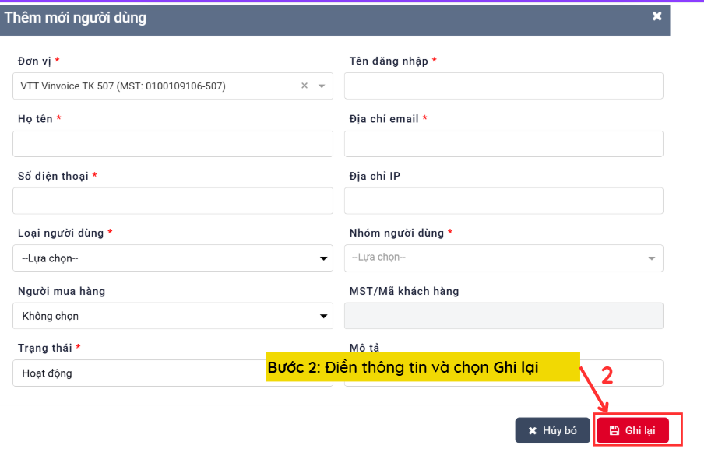Open the Trạng thái status dropdown

click(x=140, y=373)
